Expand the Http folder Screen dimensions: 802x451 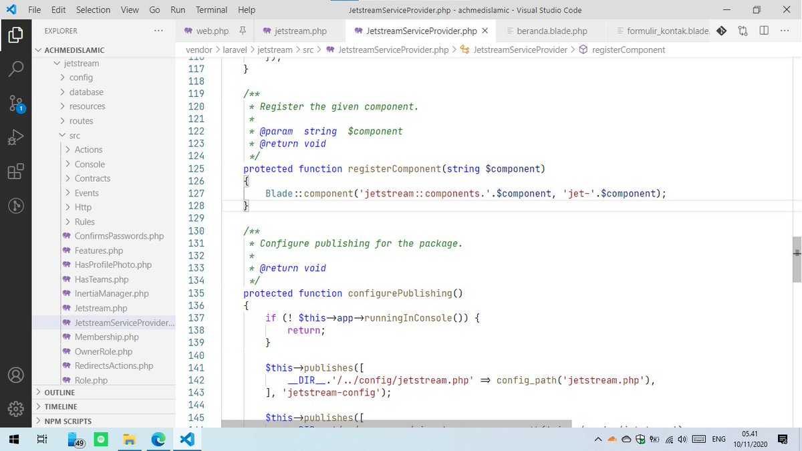click(68, 207)
